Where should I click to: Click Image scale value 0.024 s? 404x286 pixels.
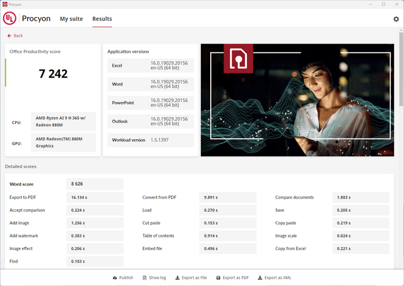tap(360, 236)
